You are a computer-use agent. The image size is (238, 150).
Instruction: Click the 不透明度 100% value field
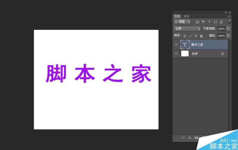[x=221, y=29]
